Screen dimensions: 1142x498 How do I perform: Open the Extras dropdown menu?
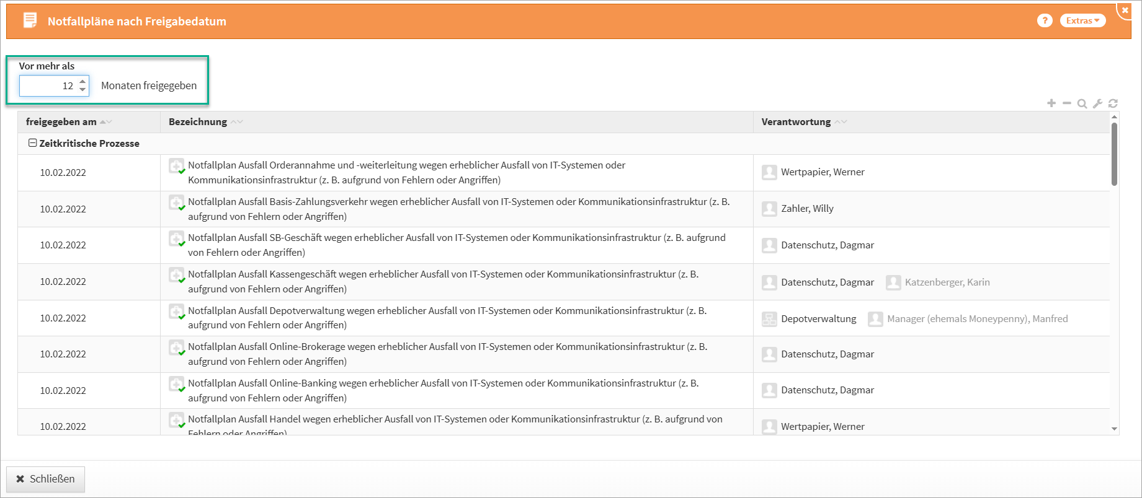[1082, 20]
